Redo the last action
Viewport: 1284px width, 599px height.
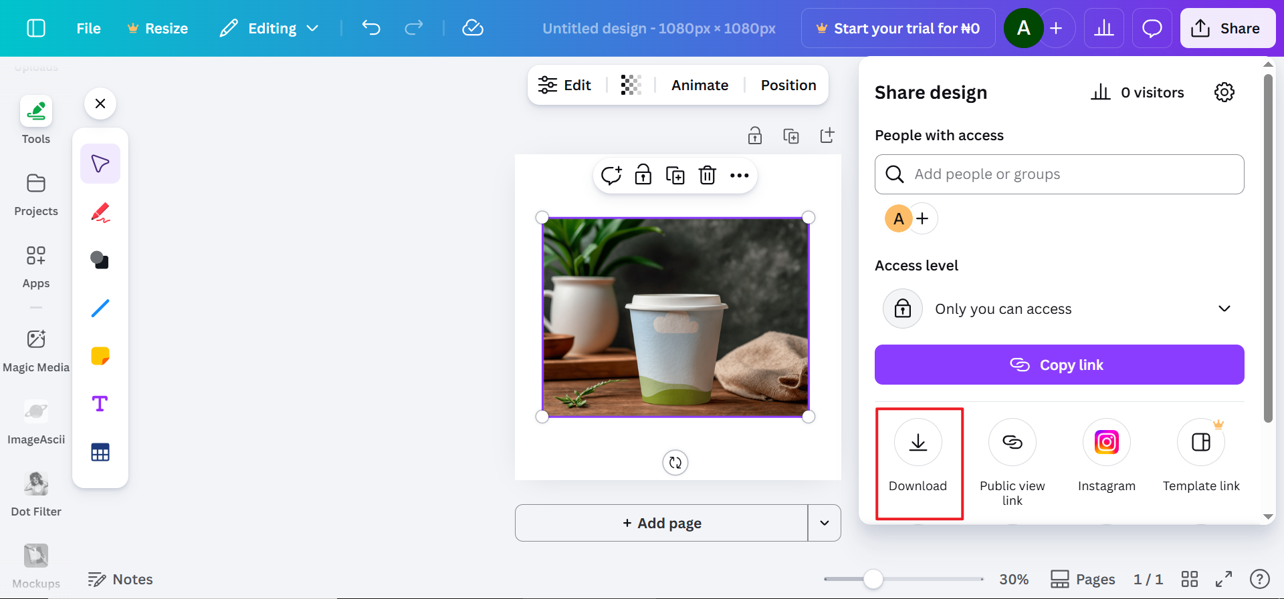point(414,27)
